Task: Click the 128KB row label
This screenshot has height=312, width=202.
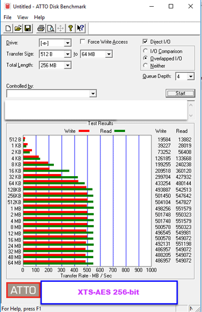Action: pyautogui.click(x=14, y=190)
